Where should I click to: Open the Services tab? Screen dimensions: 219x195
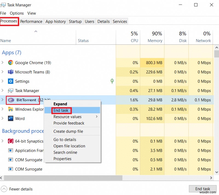[120, 21]
